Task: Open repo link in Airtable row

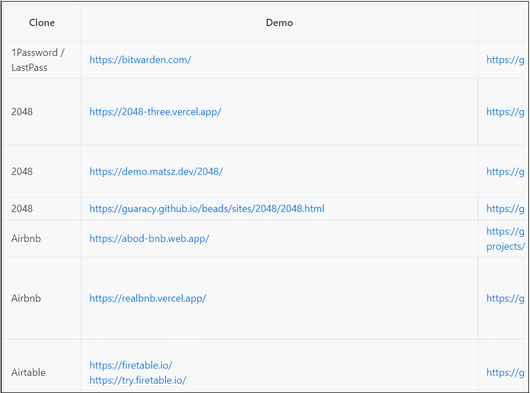Action: (x=505, y=373)
